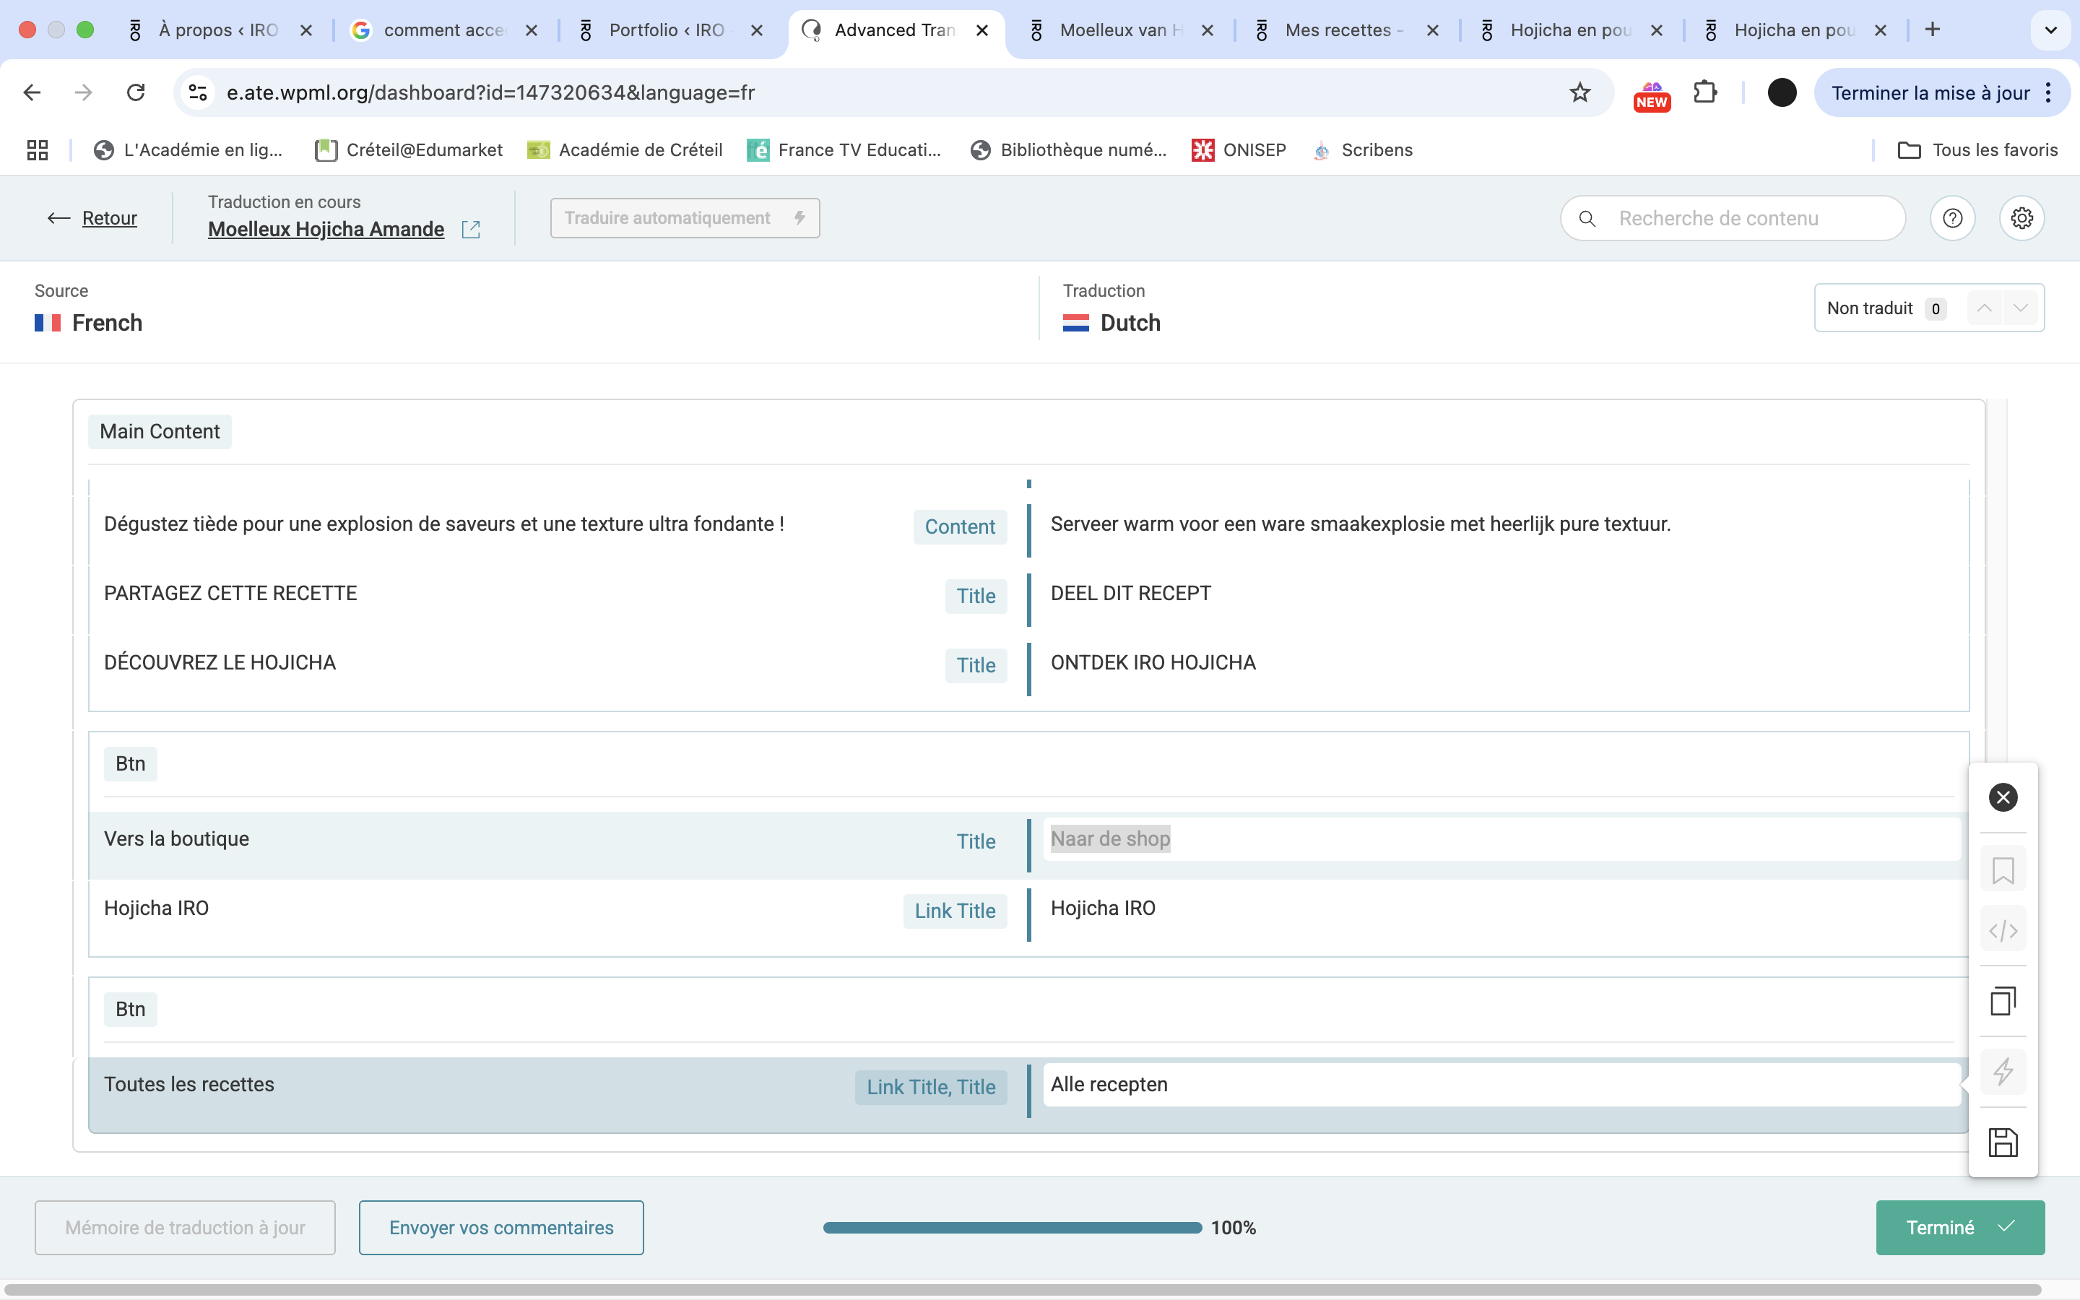This screenshot has width=2080, height=1300.
Task: Click the Terminé button
Action: click(x=1959, y=1227)
